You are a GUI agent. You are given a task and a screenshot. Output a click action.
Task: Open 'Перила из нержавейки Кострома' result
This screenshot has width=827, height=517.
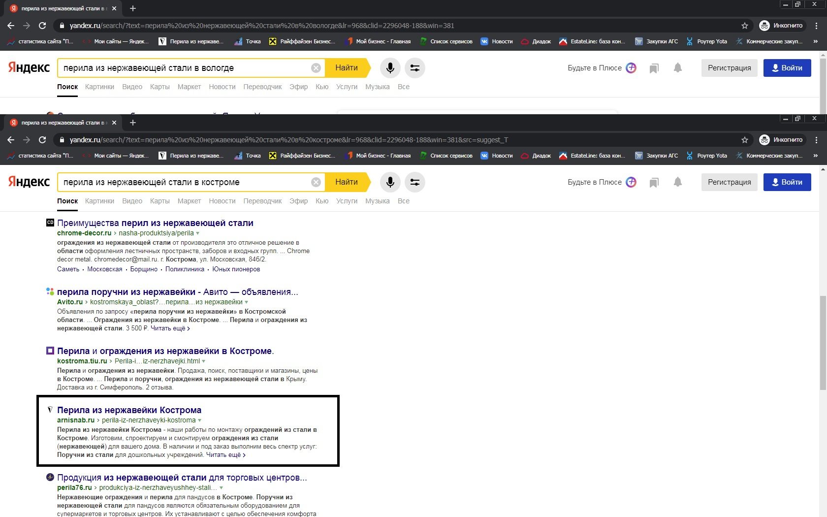129,410
